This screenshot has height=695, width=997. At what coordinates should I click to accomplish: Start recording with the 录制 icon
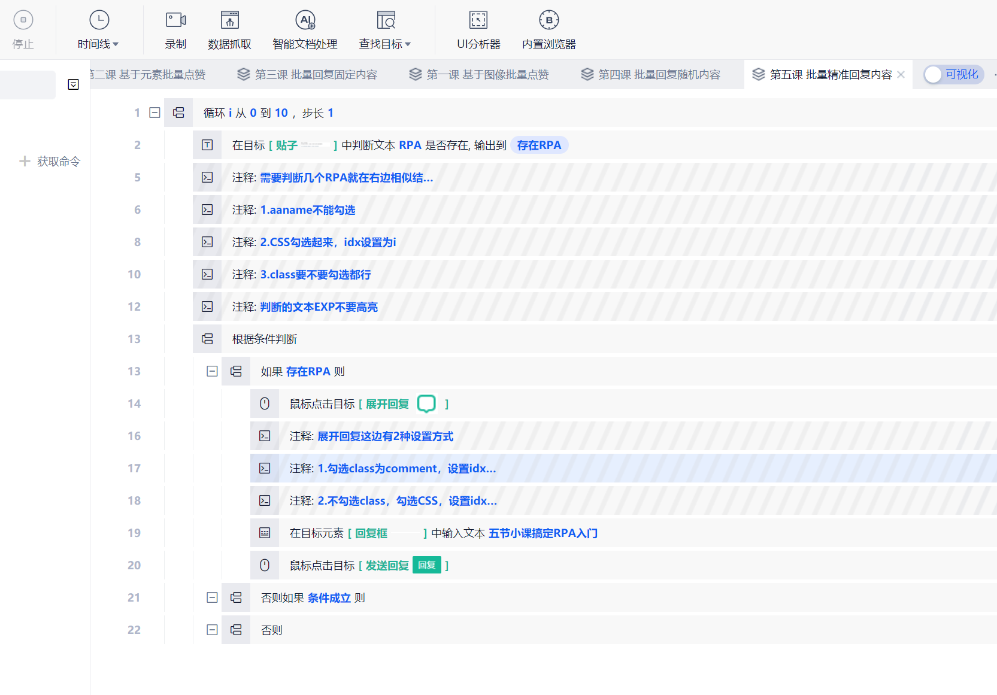point(176,20)
